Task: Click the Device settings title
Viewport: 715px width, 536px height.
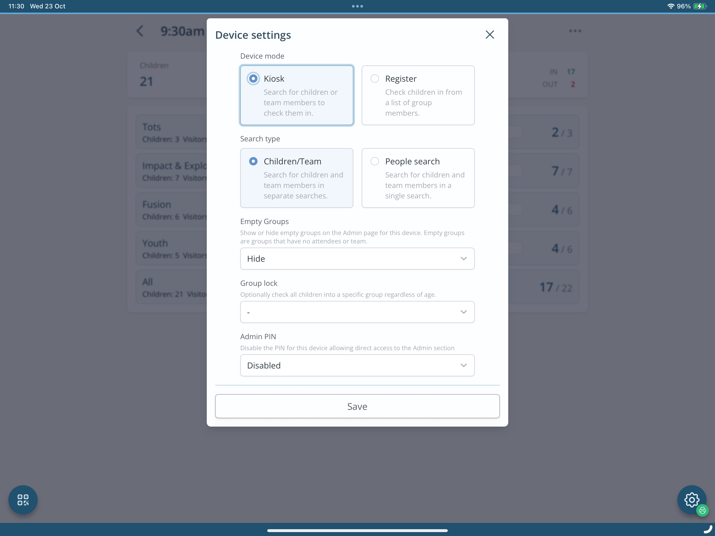Action: tap(253, 35)
